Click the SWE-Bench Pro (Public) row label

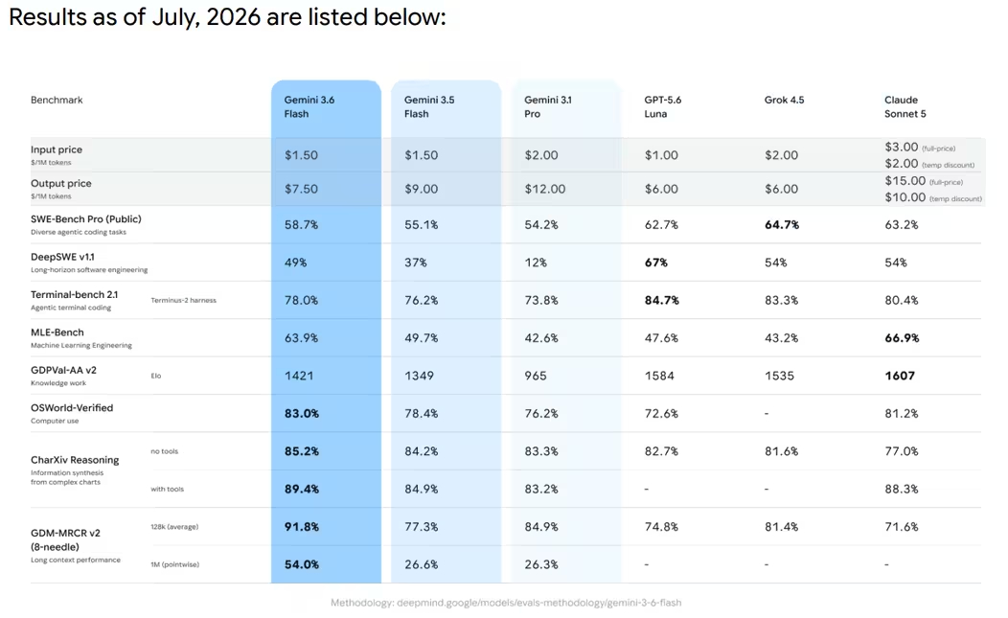point(86,218)
